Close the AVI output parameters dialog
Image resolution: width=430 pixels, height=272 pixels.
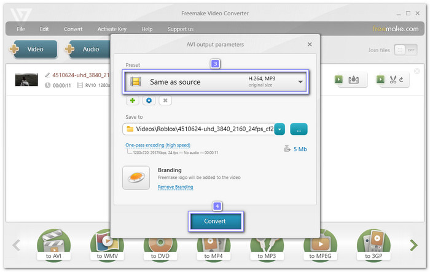(x=310, y=44)
